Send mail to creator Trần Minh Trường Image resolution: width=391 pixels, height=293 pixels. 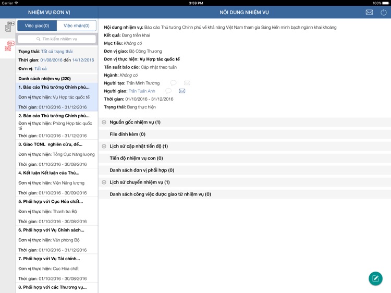[x=187, y=83]
